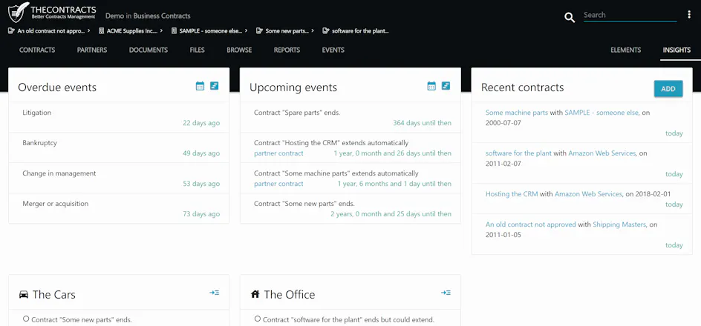This screenshot has width=701, height=326.
Task: Click '73 days ago' overdue label
Action: point(201,213)
